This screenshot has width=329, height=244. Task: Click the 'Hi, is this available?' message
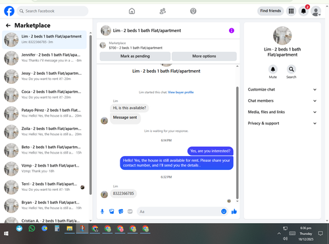[129, 108]
